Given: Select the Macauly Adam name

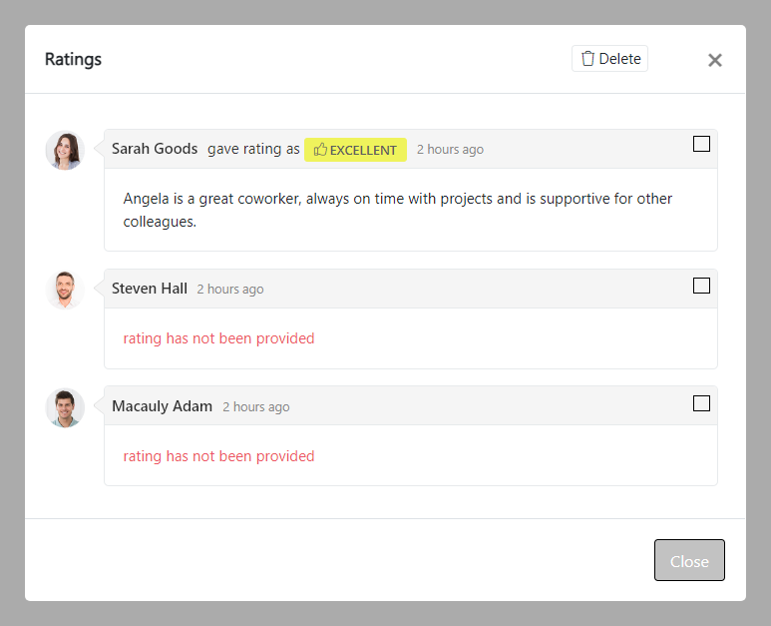Looking at the screenshot, I should click(162, 406).
